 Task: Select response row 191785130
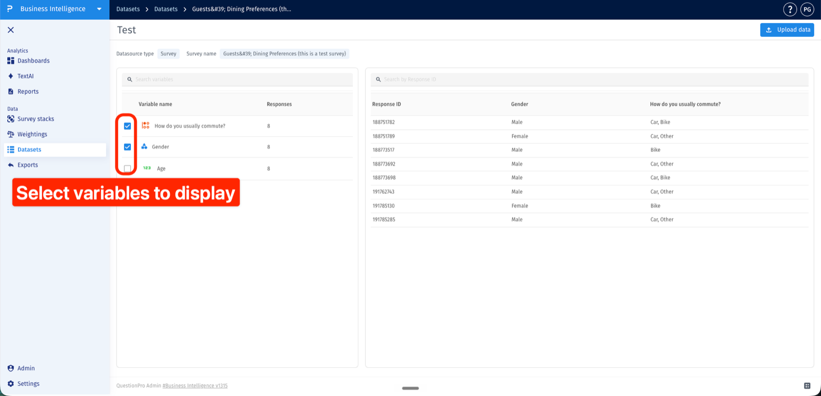590,206
